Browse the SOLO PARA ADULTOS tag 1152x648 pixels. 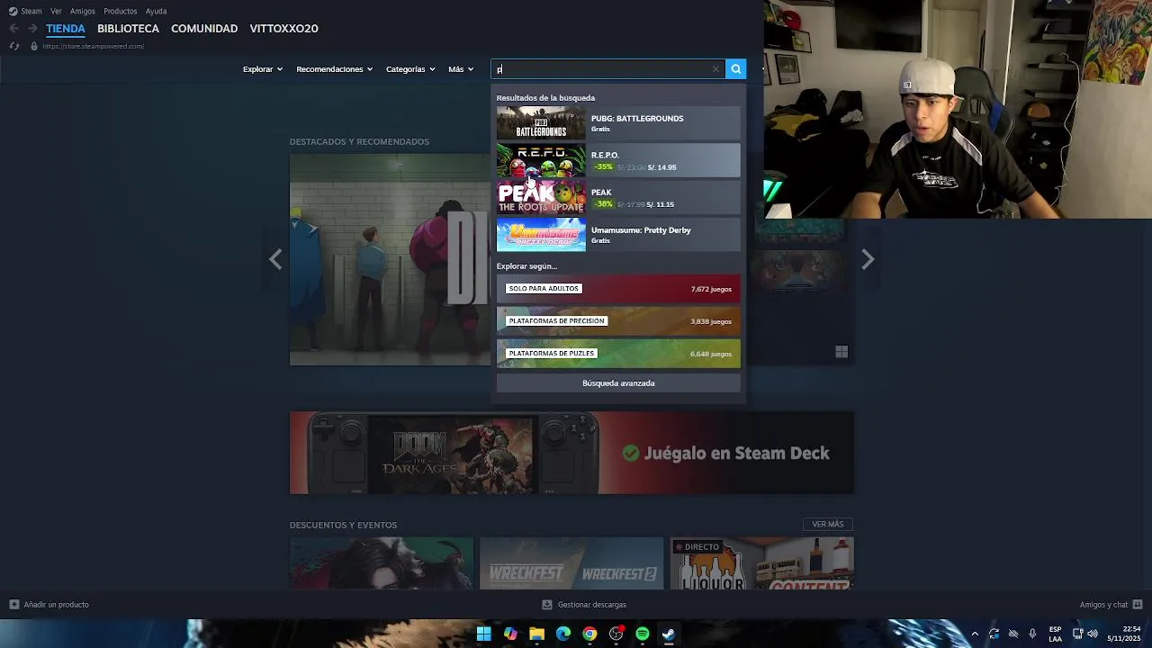click(x=618, y=289)
